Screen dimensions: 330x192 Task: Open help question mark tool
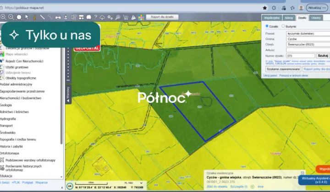click(x=95, y=17)
